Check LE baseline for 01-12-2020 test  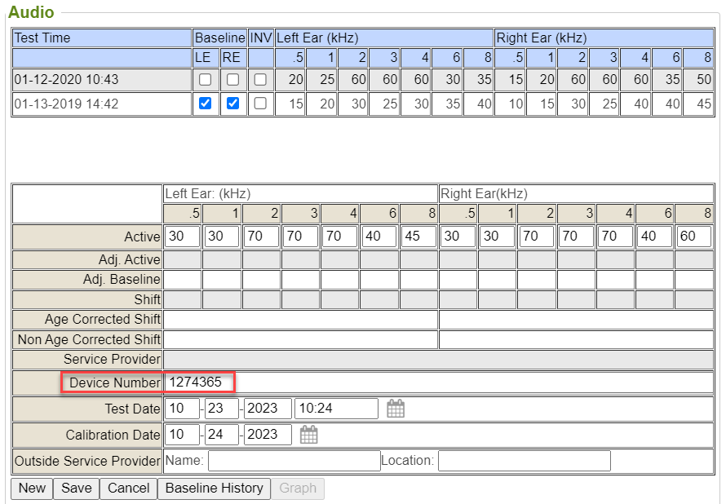point(205,80)
